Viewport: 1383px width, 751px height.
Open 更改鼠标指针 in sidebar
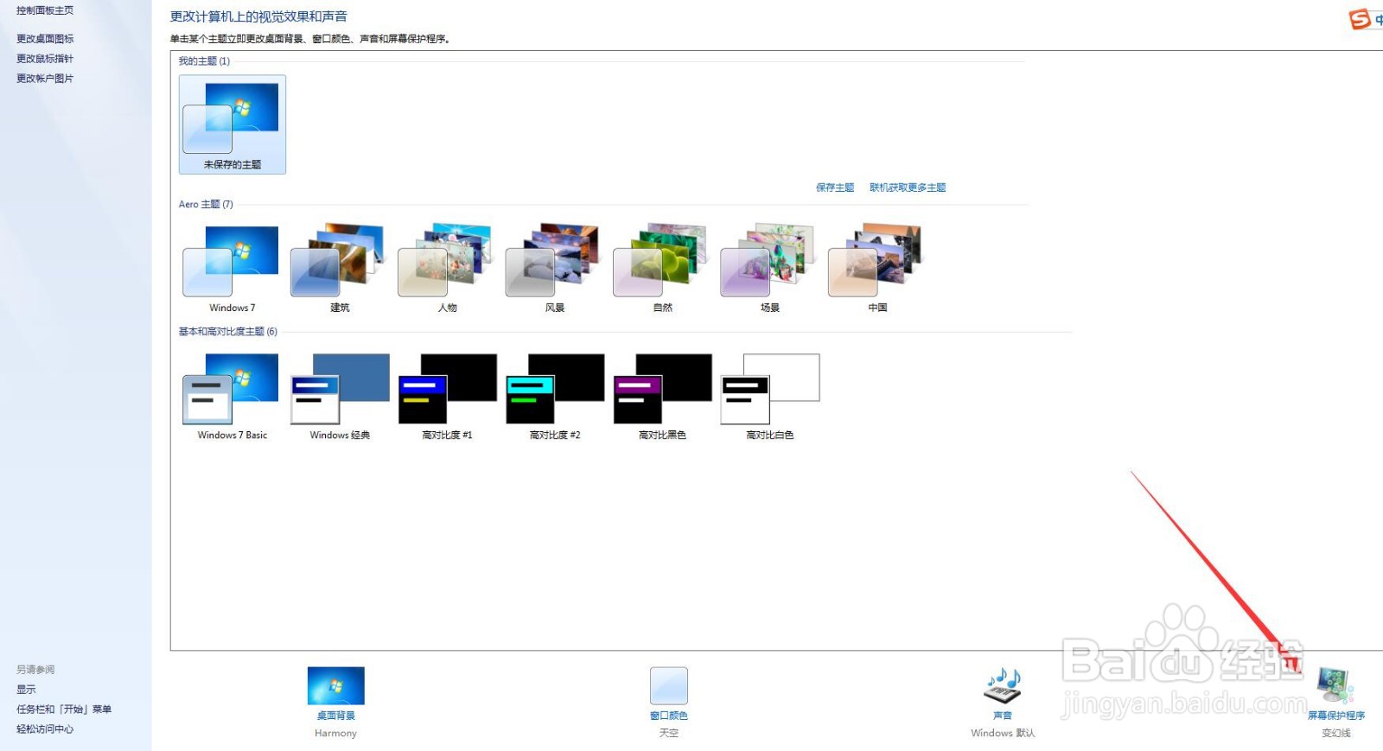(45, 59)
